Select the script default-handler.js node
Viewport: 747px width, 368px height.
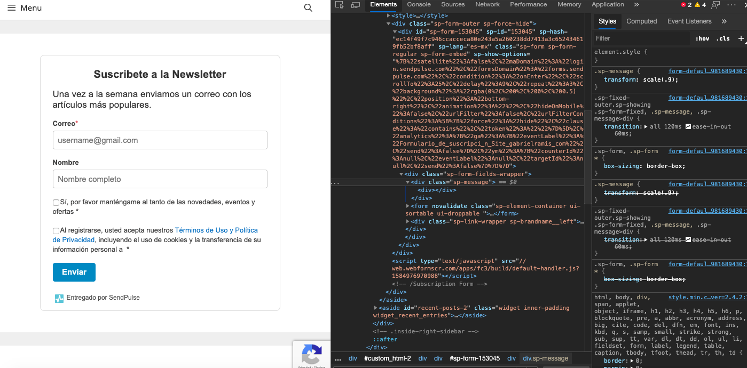point(485,268)
